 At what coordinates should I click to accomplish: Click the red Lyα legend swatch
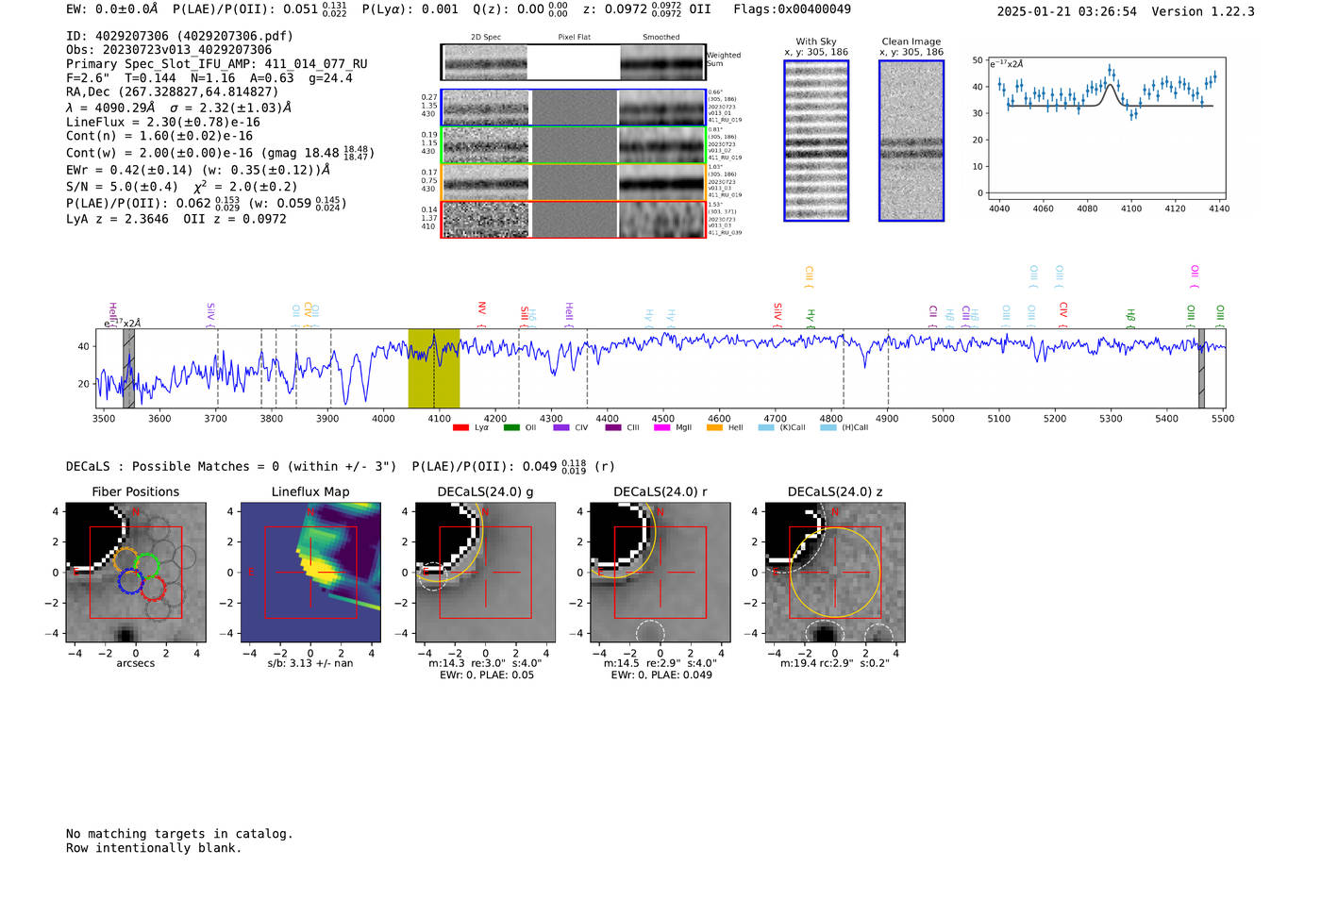(460, 427)
